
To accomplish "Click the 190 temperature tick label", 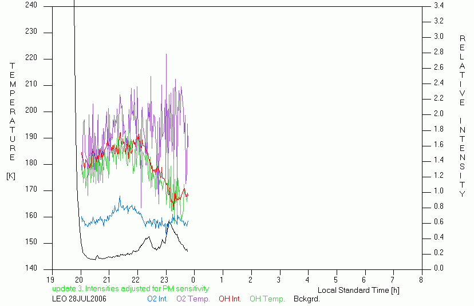I will click(31, 137).
